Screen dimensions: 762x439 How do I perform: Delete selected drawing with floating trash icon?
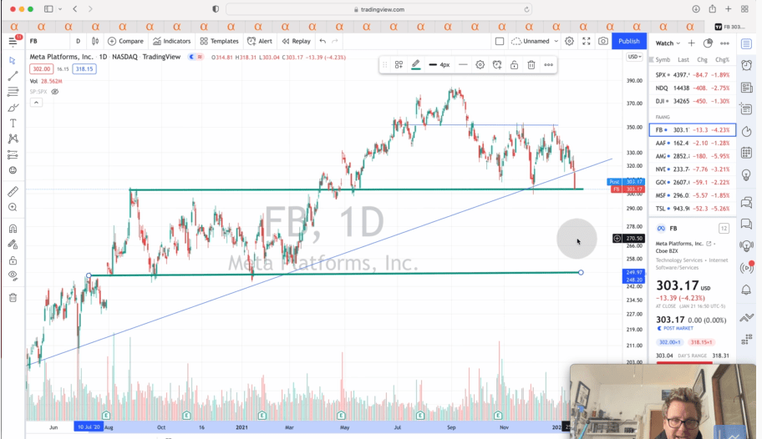click(531, 64)
